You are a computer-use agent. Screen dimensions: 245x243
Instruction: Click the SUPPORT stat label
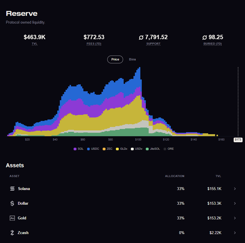coord(153,44)
